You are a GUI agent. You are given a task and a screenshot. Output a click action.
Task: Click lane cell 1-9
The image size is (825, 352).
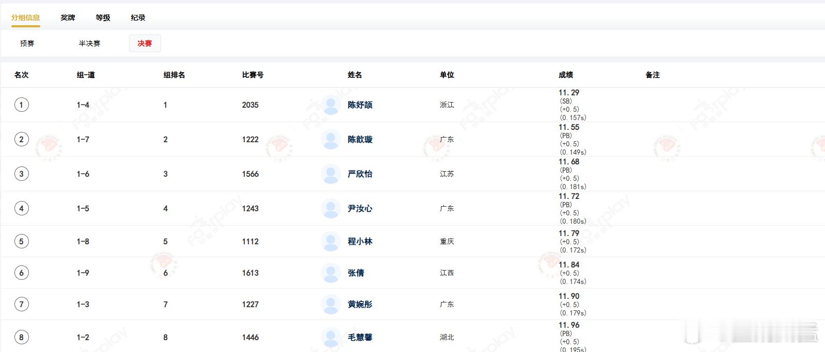coord(83,273)
